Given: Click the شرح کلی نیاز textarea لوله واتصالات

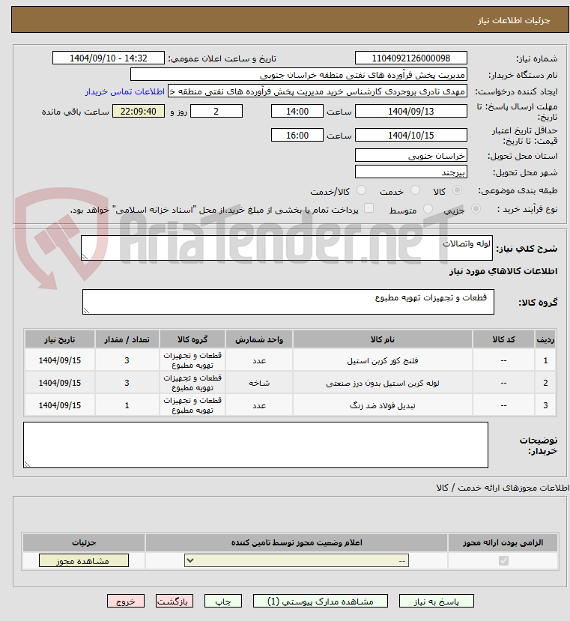Looking at the screenshot, I should point(287,248).
